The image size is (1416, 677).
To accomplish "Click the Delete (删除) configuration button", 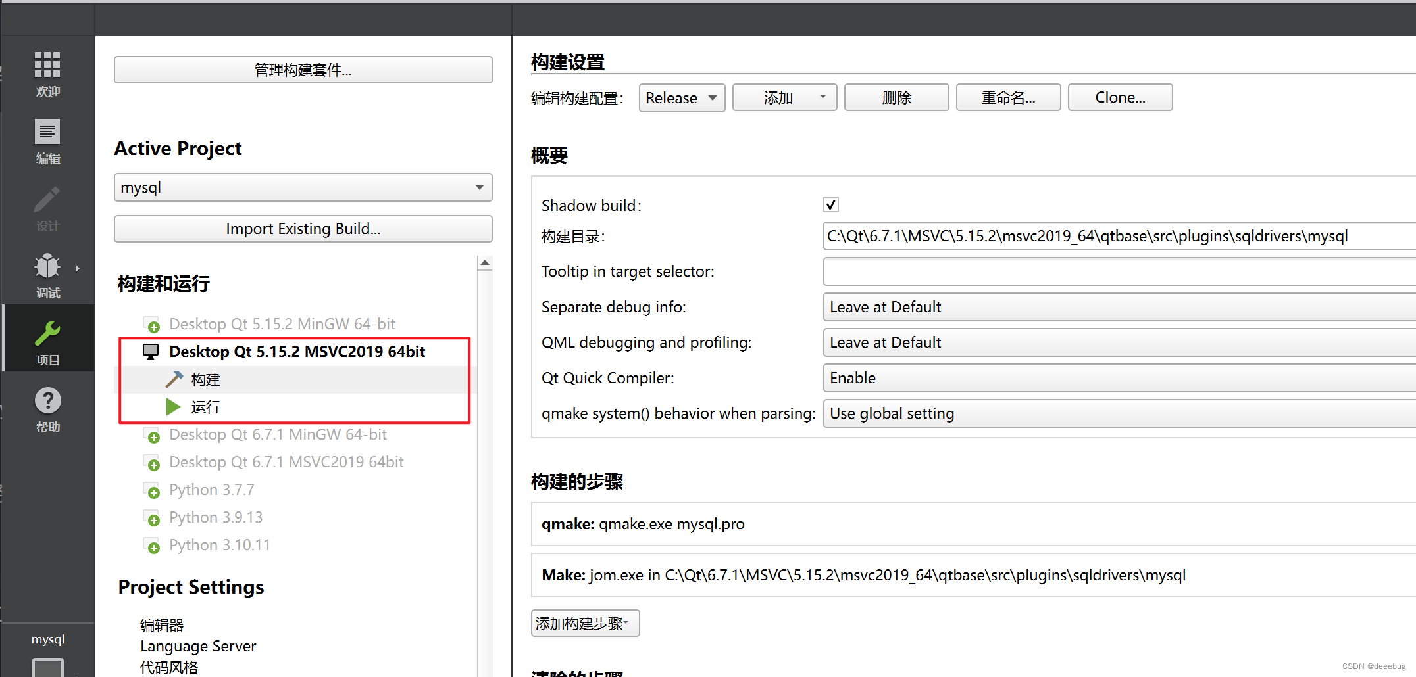I will (x=896, y=97).
